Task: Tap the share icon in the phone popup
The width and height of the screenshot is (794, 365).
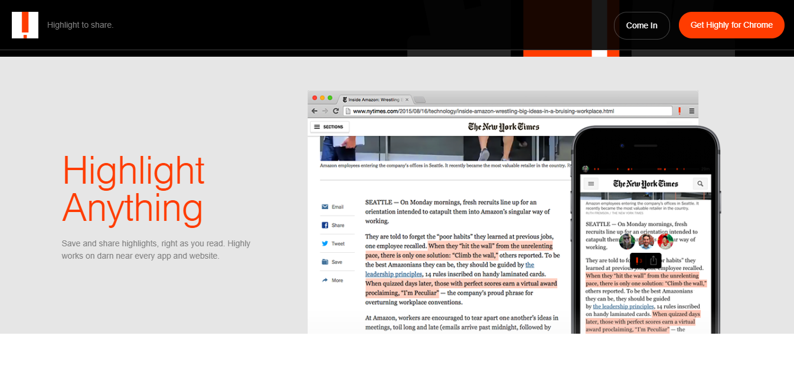Action: pyautogui.click(x=654, y=260)
